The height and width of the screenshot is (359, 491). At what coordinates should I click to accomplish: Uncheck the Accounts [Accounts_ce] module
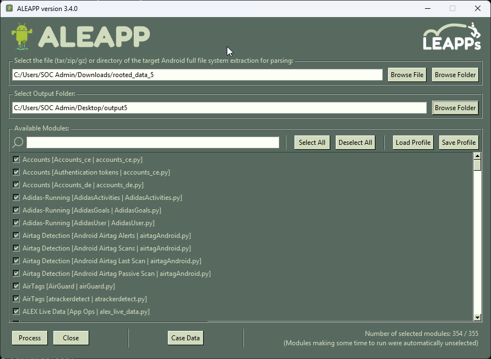click(x=16, y=160)
